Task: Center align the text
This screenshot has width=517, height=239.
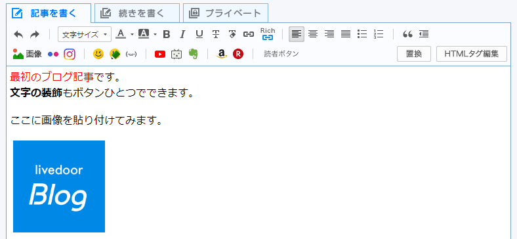Action: [x=313, y=34]
